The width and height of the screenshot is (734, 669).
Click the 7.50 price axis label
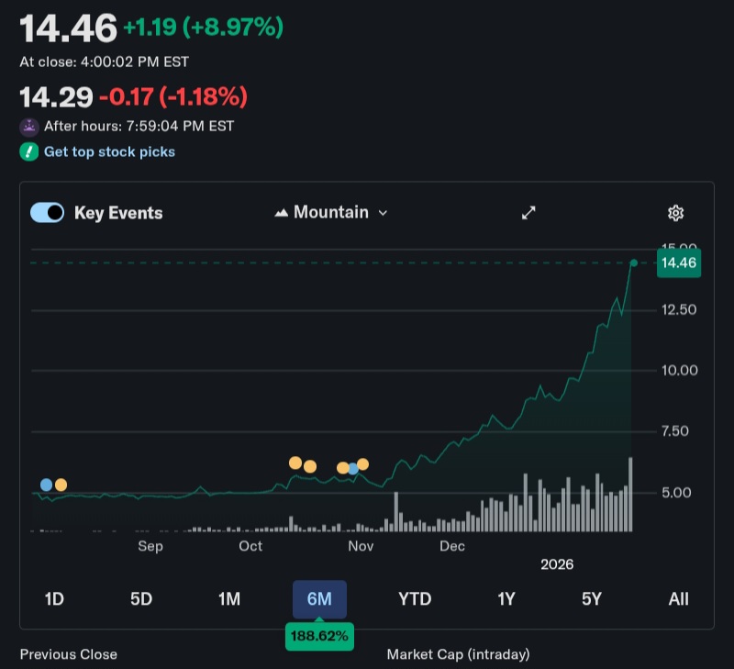tap(675, 431)
